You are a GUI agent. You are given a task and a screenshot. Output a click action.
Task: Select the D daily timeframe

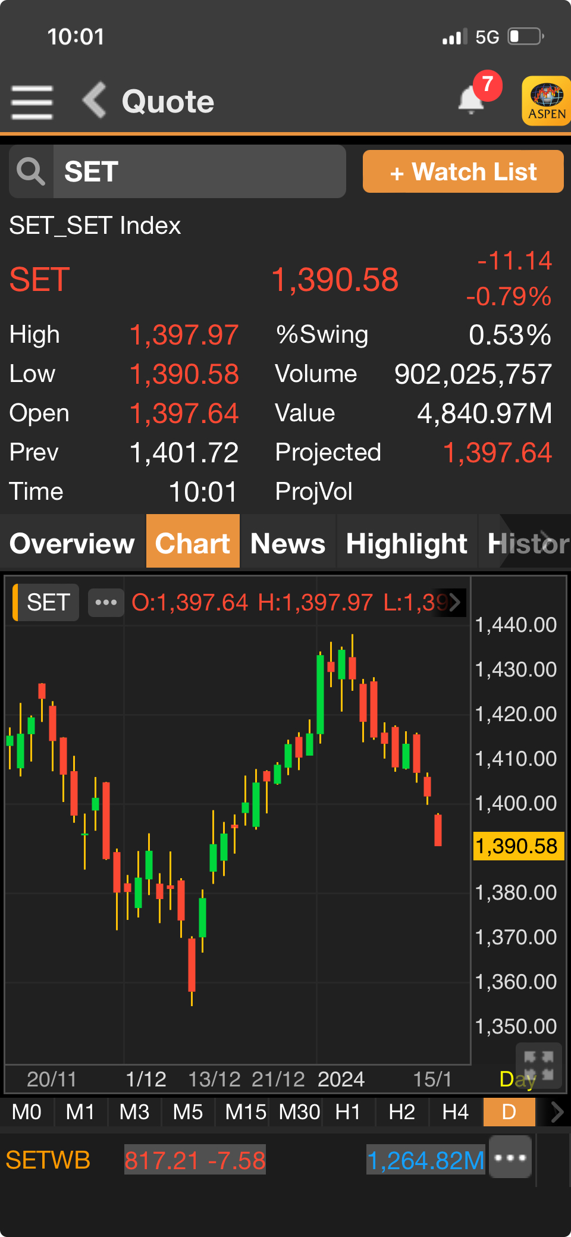click(x=509, y=1112)
